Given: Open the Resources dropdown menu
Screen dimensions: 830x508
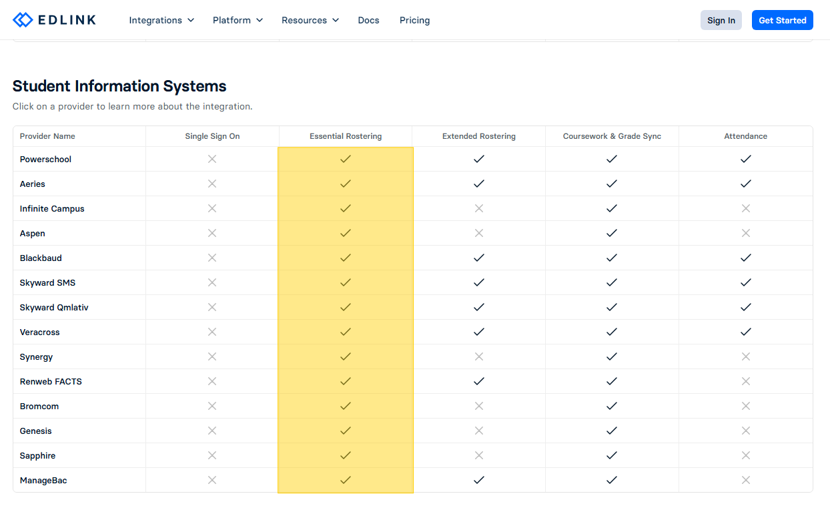Looking at the screenshot, I should click(310, 20).
